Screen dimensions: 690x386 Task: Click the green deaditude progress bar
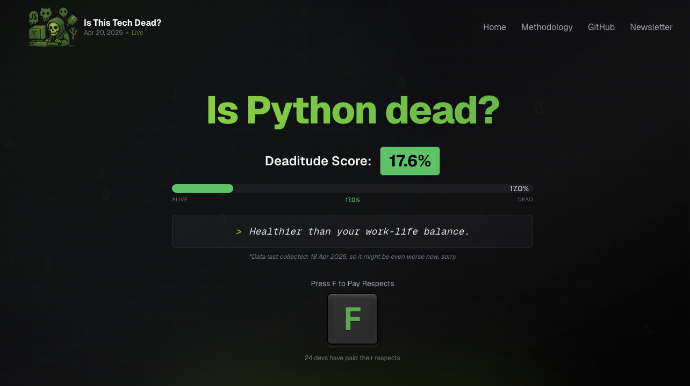tap(203, 188)
